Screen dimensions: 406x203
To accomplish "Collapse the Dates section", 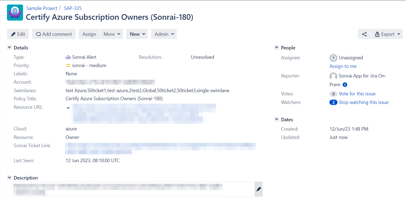I will [x=277, y=119].
